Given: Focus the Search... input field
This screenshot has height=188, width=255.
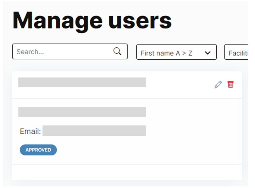Looking at the screenshot, I should click(63, 52).
